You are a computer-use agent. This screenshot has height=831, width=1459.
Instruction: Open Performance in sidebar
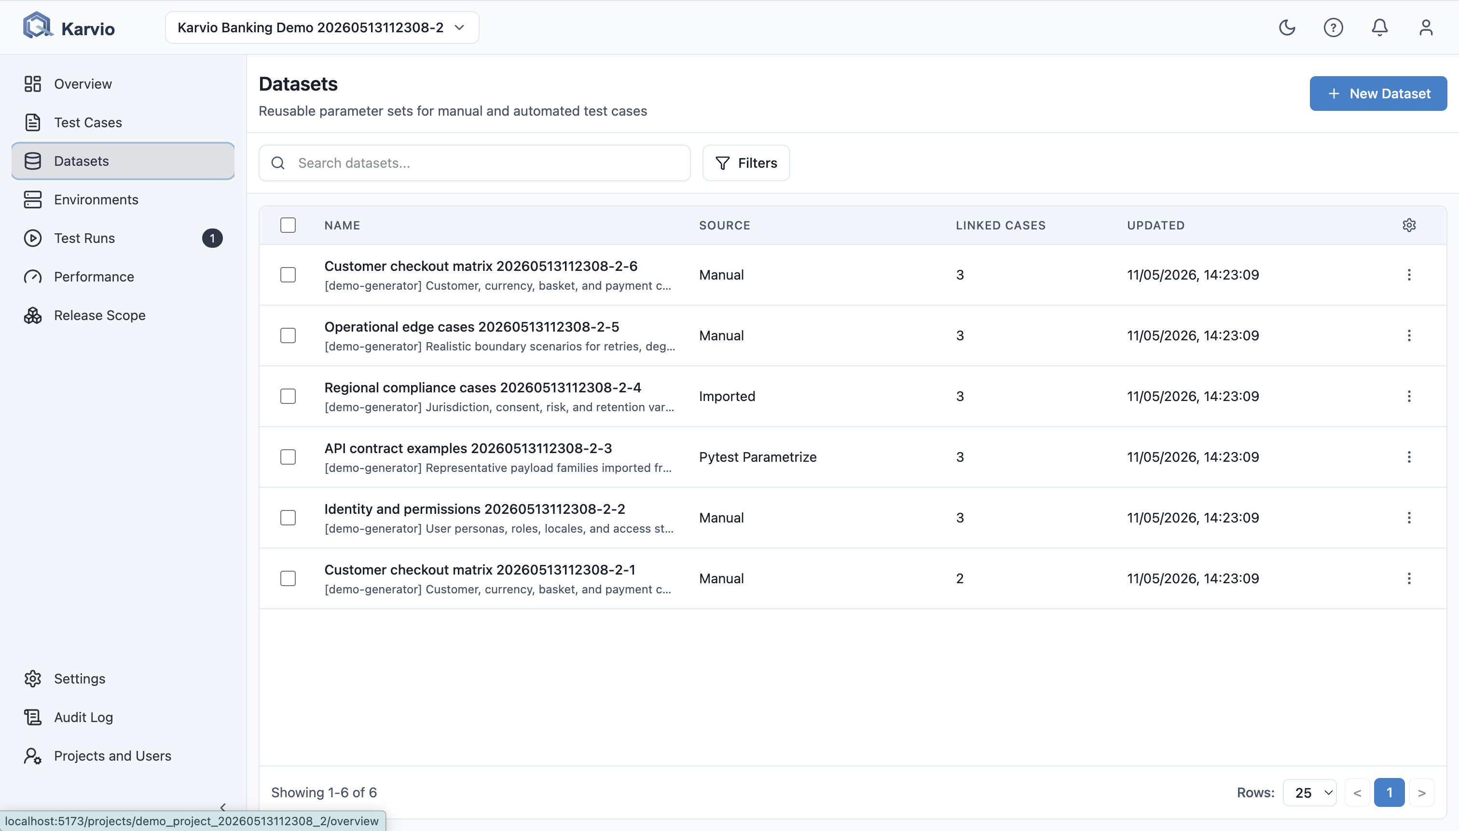pyautogui.click(x=123, y=276)
